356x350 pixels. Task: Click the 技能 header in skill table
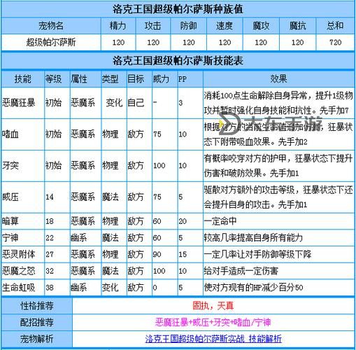point(22,79)
